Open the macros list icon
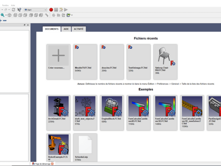 [61, 10]
